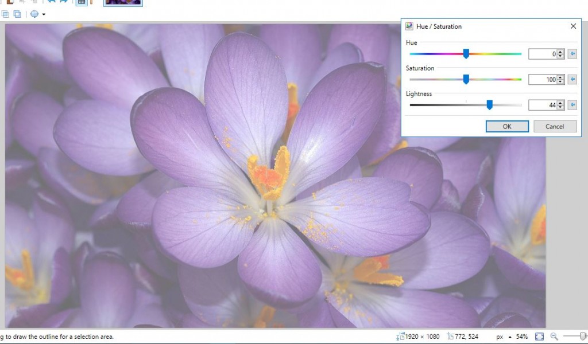Image resolution: width=588 pixels, height=344 pixels.
Task: Click the zoom out magnifier icon
Action: click(x=554, y=337)
